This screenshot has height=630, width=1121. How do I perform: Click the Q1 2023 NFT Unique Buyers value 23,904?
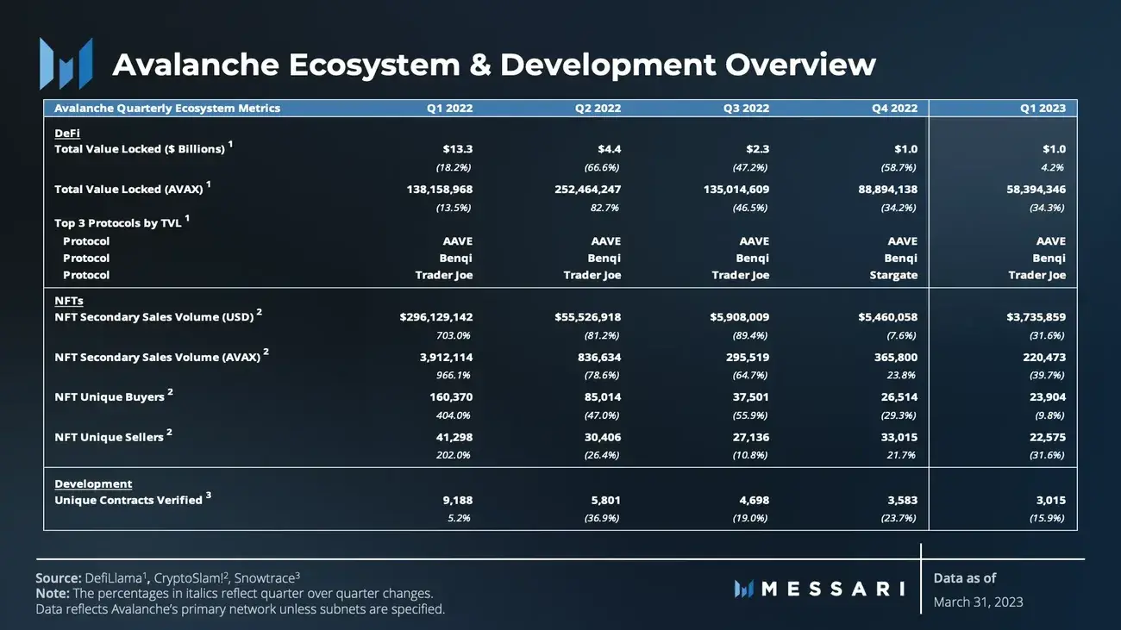point(1046,397)
